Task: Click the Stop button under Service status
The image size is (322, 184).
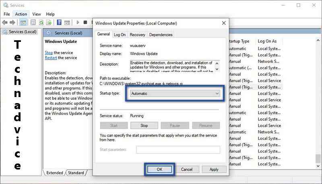Action: coord(144,126)
